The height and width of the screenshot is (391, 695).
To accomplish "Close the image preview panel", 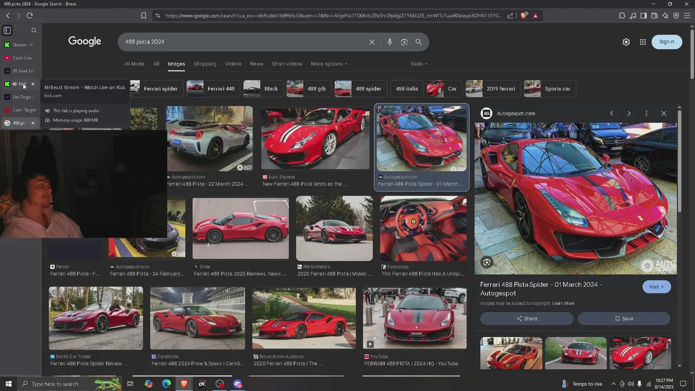I will point(664,113).
